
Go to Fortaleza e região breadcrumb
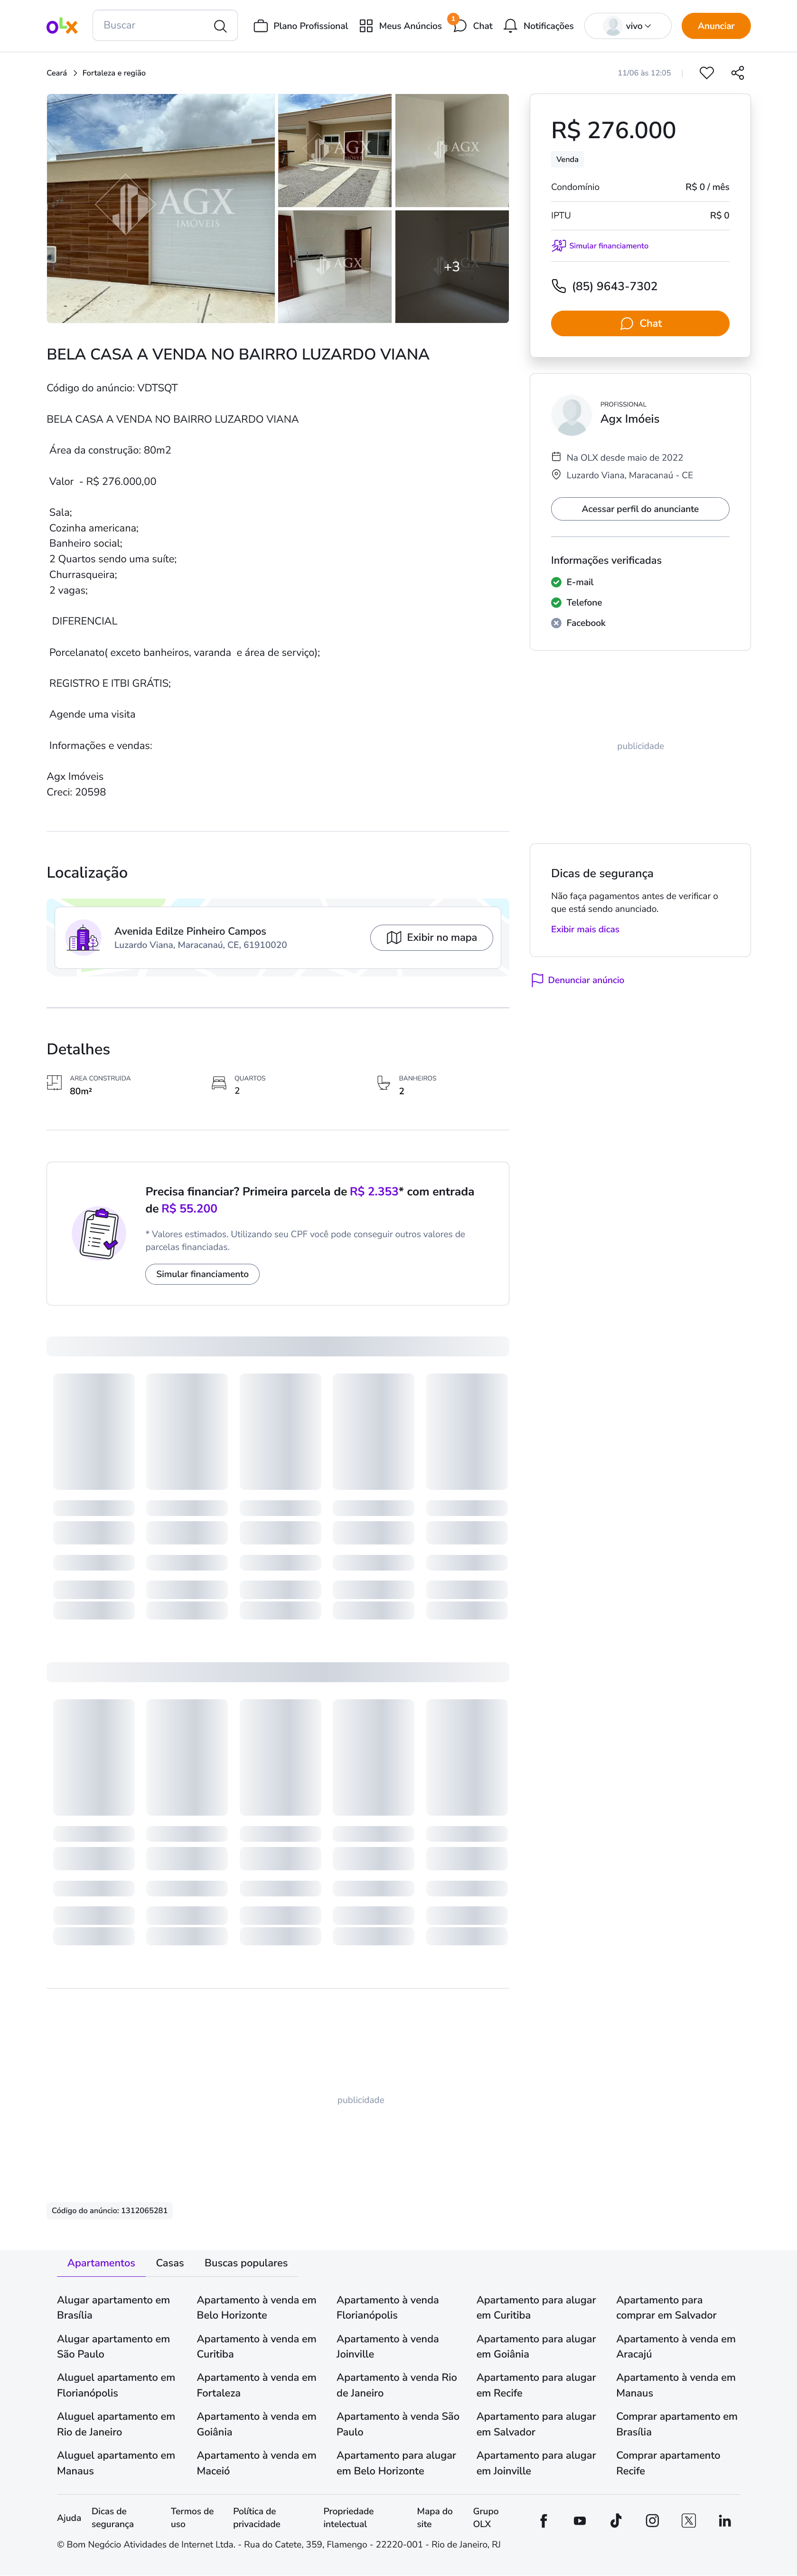(114, 73)
